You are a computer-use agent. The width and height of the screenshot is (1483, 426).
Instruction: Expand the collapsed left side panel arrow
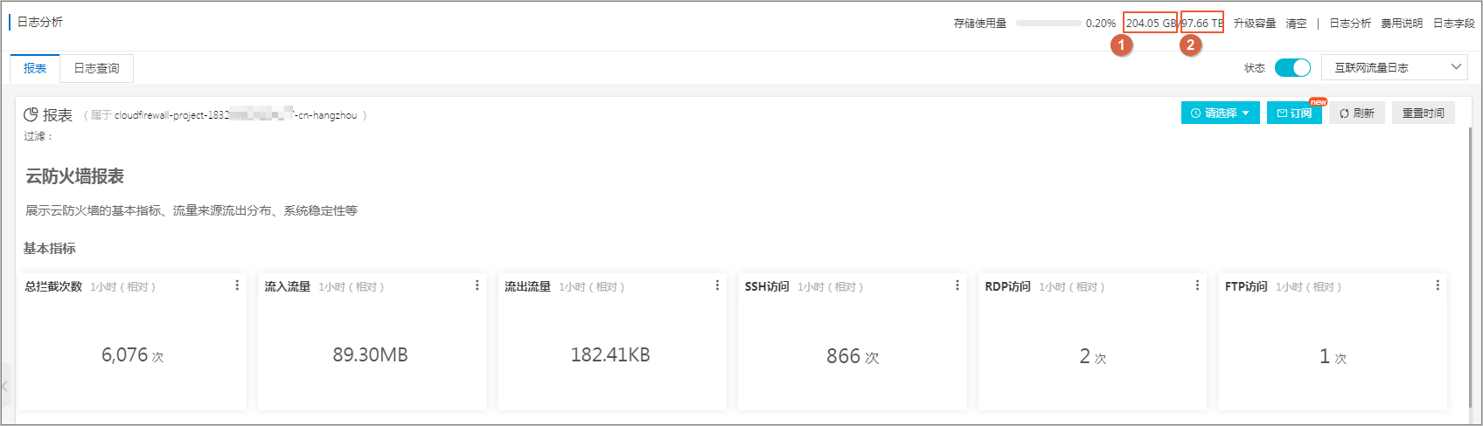(5, 385)
